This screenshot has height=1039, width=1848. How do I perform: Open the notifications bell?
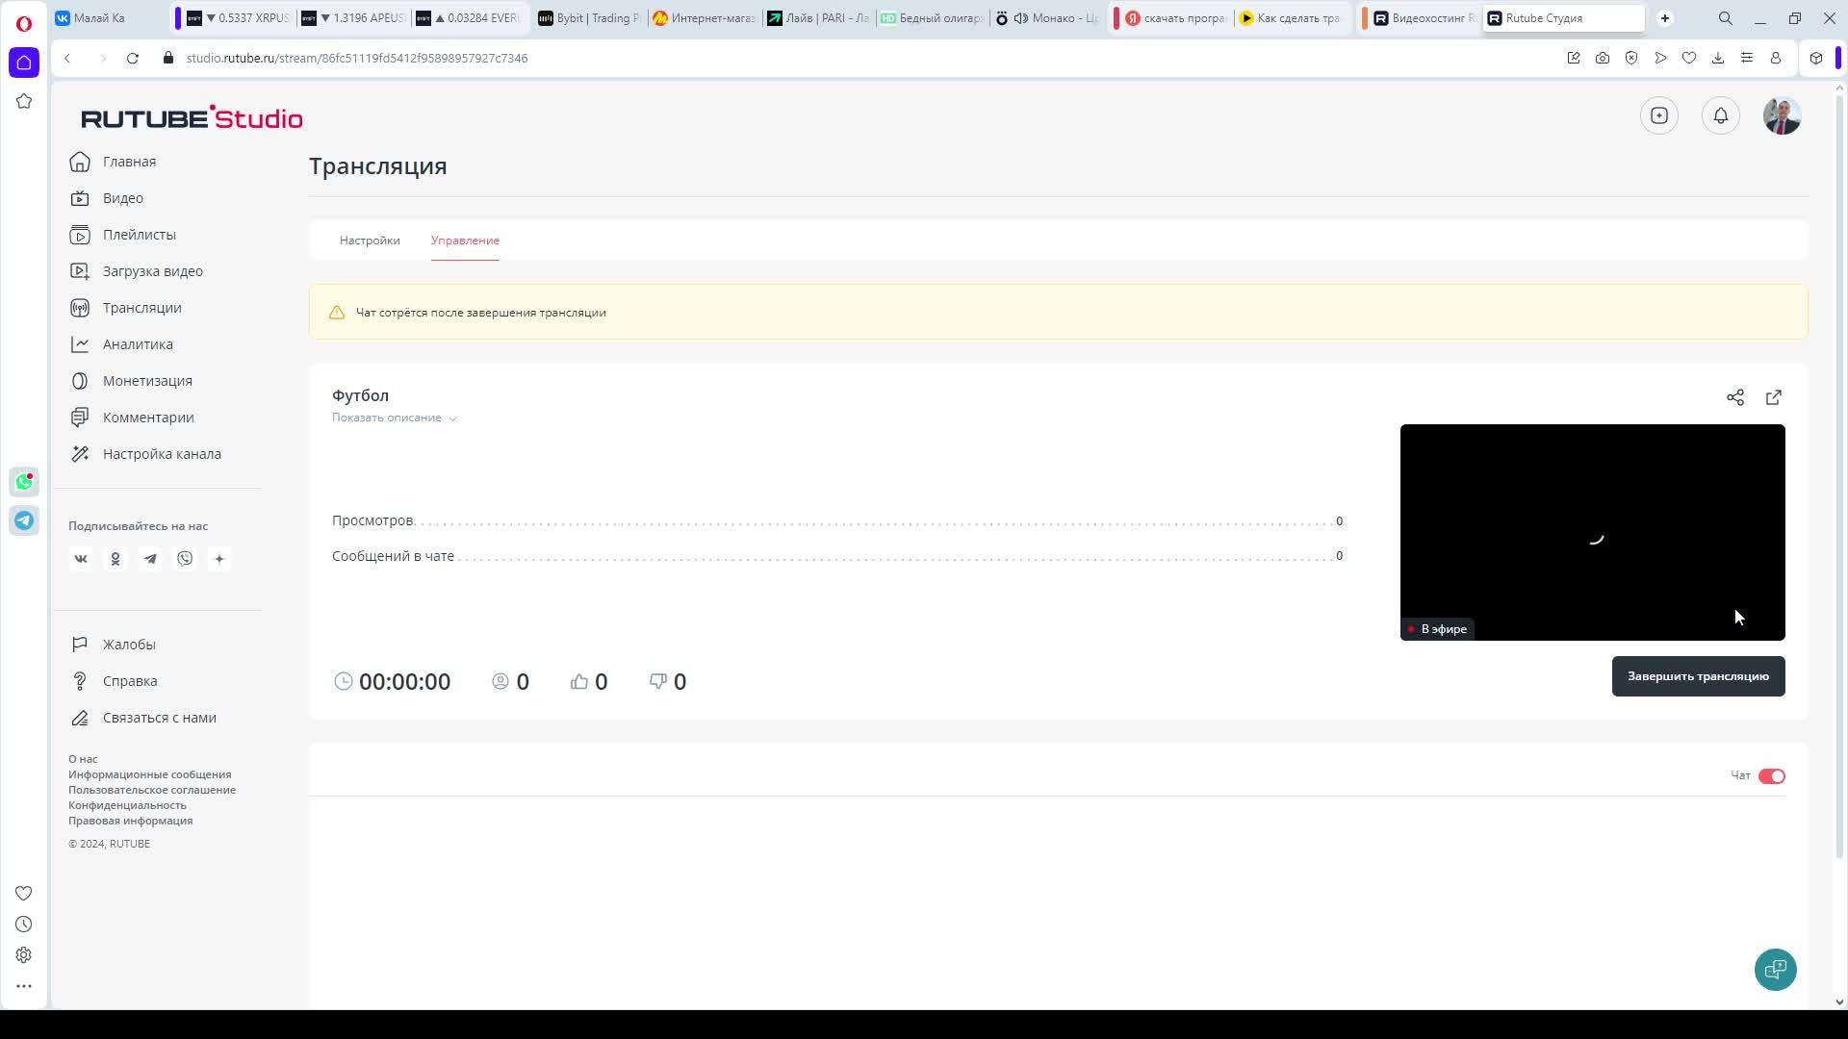pyautogui.click(x=1720, y=115)
